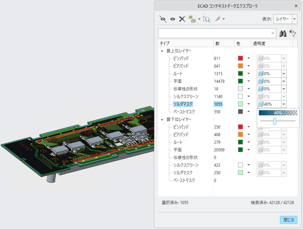The image size is (303, 229).
Task: Click the show (eye) icon
Action: coord(173,19)
